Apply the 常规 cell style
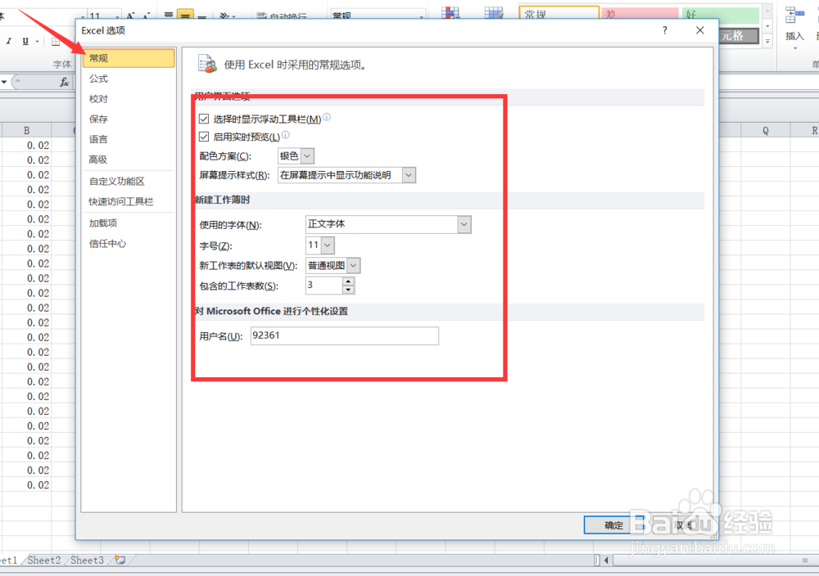 [x=559, y=14]
